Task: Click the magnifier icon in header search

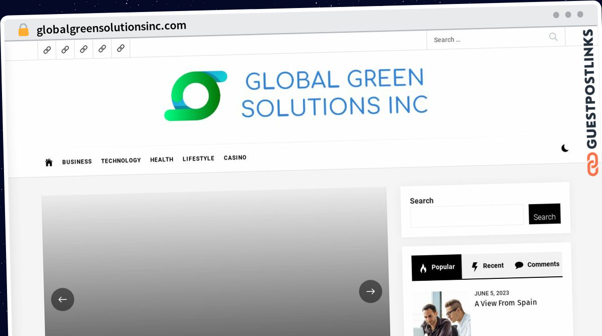Action: [553, 37]
